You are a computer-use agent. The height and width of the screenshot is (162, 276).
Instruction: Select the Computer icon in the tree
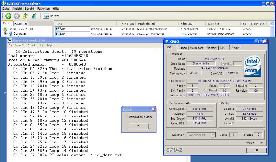click(x=10, y=33)
